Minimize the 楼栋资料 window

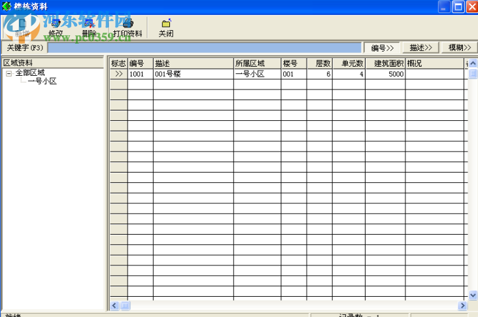point(444,7)
